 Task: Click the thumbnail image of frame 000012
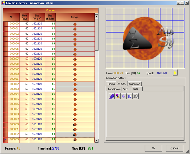[x=75, y=85]
